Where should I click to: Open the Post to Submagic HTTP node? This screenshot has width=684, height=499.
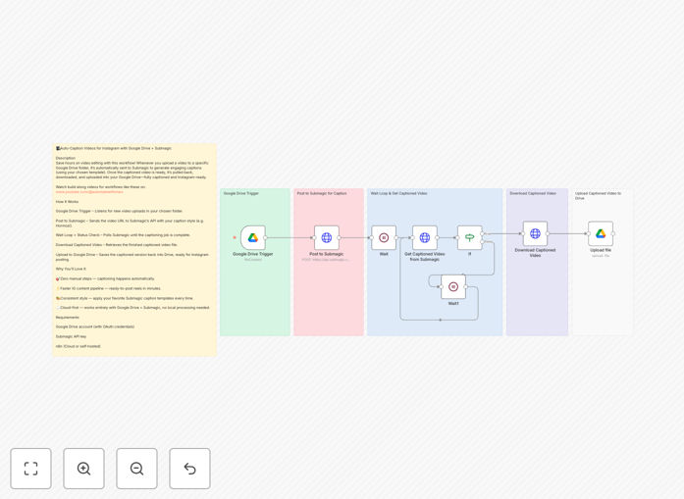[x=327, y=237]
